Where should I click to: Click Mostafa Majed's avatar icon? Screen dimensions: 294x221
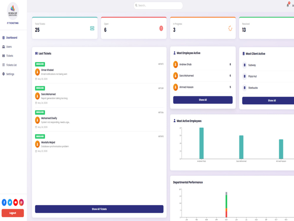point(37,144)
